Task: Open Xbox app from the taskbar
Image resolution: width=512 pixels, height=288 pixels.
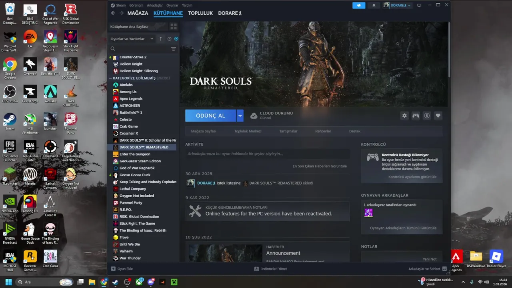Action: [x=139, y=282]
